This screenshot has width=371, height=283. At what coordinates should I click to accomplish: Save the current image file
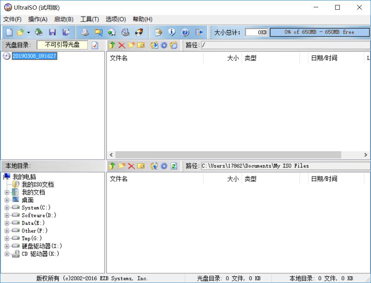(53, 32)
